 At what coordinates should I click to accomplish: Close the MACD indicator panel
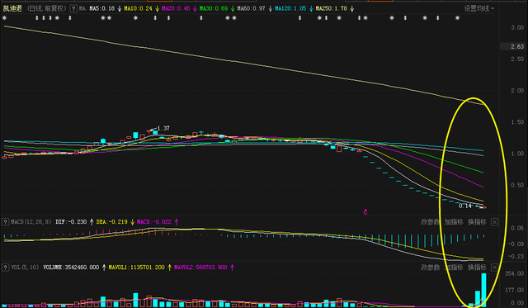click(494, 222)
